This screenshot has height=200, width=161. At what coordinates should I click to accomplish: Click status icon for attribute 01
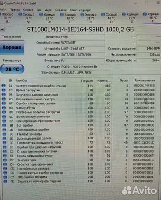[x=4, y=86]
